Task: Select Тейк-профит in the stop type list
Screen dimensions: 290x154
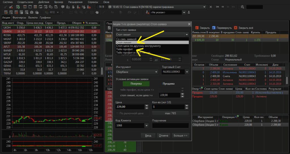Action: pyautogui.click(x=124, y=49)
